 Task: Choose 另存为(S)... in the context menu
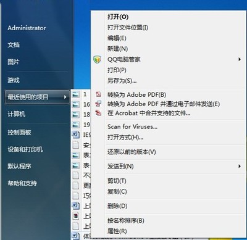point(122,81)
